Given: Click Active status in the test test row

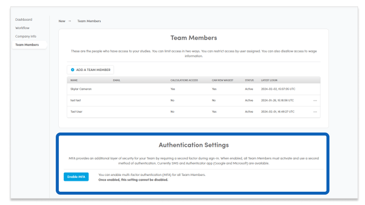Looking at the screenshot, I should 249,101.
